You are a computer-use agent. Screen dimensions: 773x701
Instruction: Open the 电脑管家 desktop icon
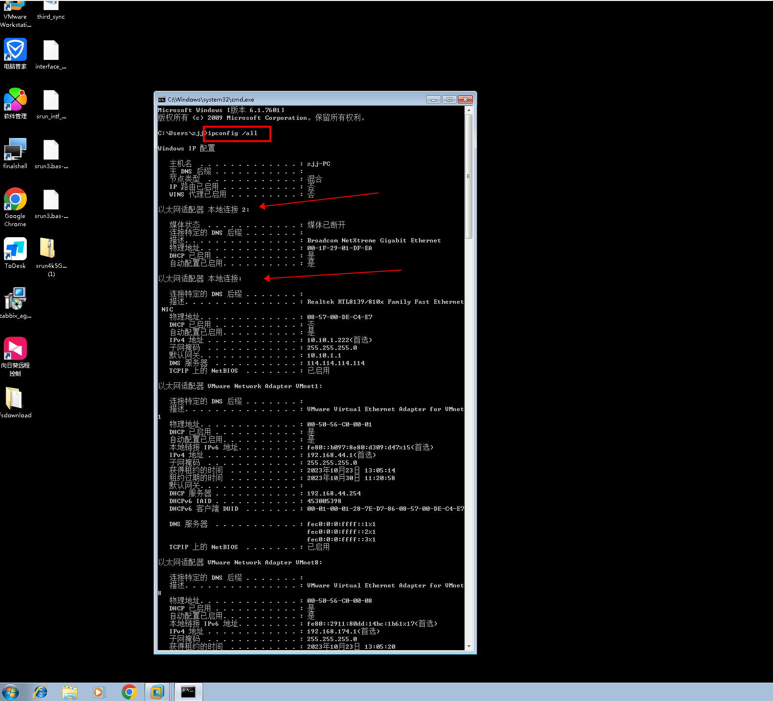[x=15, y=50]
